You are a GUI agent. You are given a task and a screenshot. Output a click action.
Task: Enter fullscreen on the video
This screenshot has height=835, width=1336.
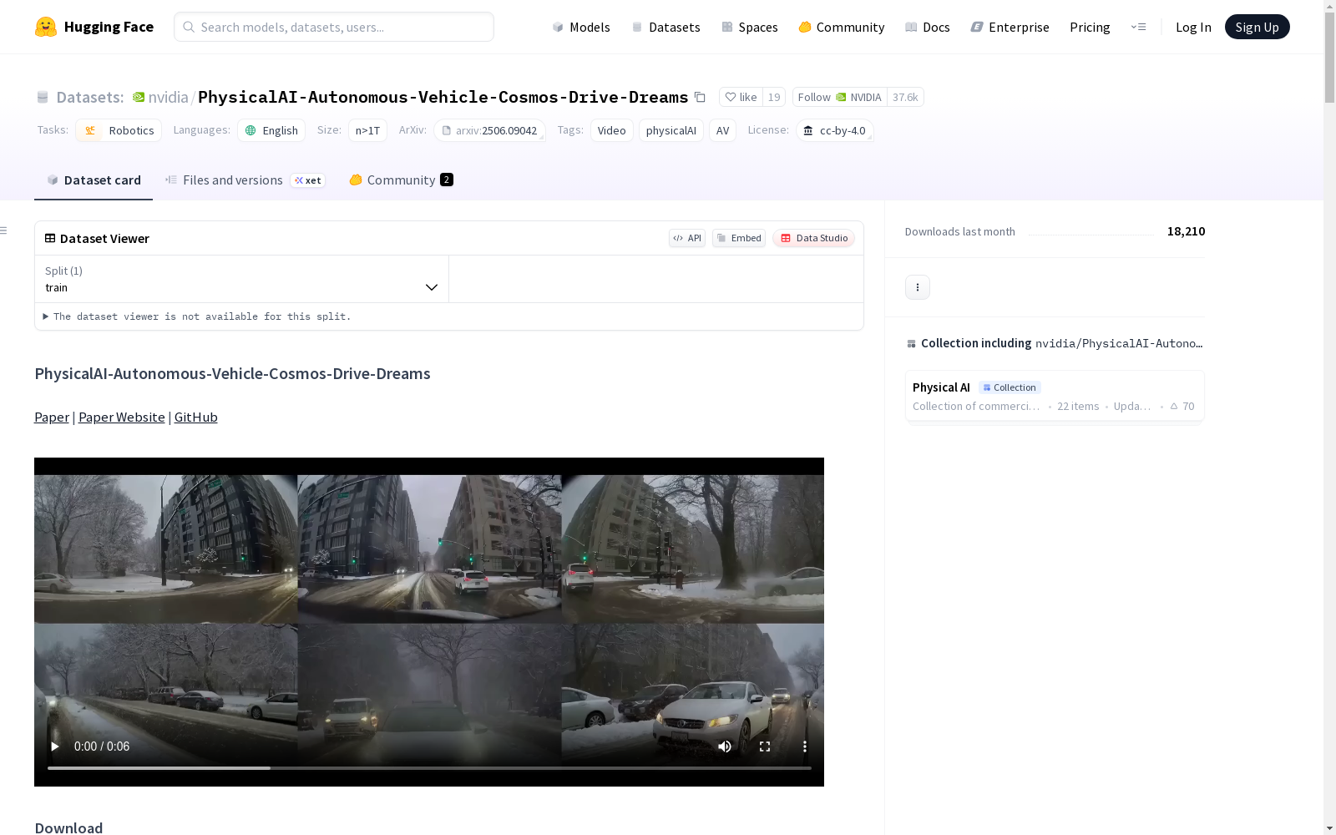point(765,746)
